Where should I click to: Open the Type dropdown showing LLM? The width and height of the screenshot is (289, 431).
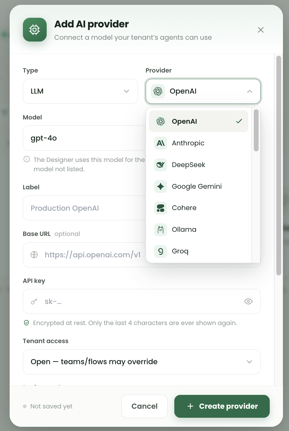(x=80, y=91)
